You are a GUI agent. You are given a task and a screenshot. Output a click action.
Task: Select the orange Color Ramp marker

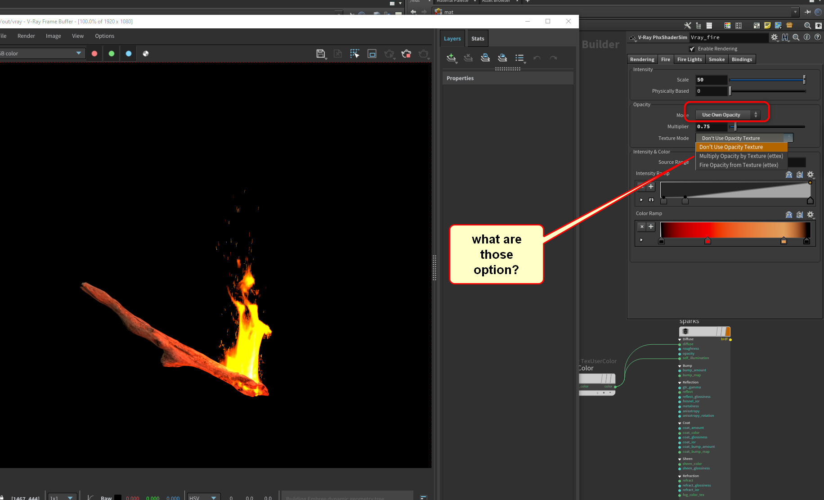click(784, 241)
